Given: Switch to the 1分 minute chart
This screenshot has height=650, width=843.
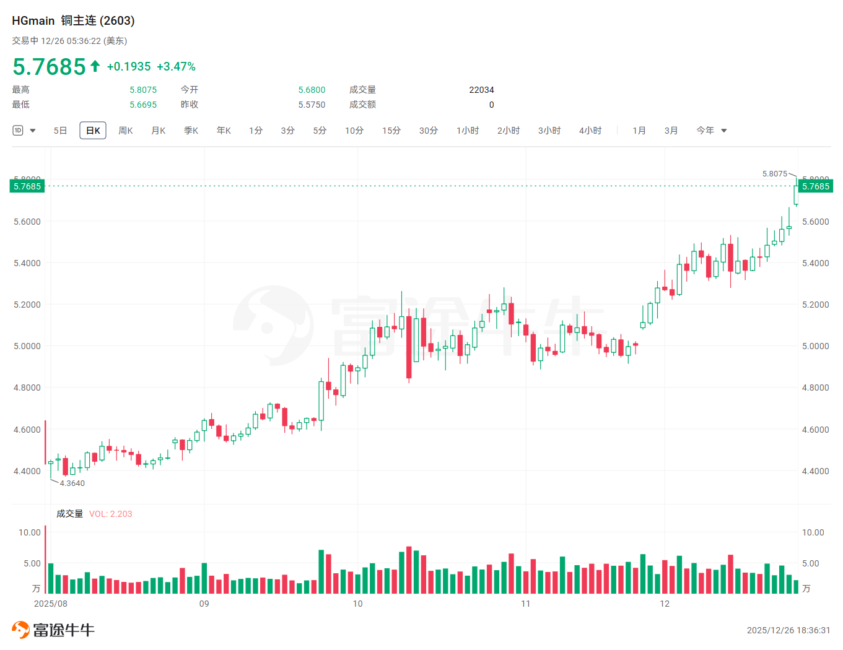Looking at the screenshot, I should pyautogui.click(x=256, y=131).
